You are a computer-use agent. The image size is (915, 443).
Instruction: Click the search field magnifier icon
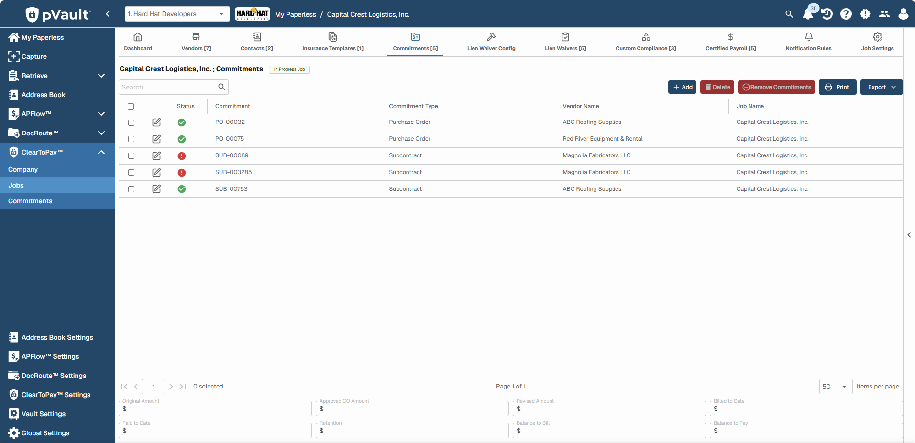[x=221, y=87]
